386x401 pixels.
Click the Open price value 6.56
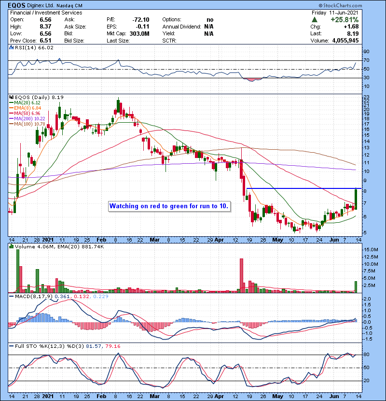coord(45,20)
